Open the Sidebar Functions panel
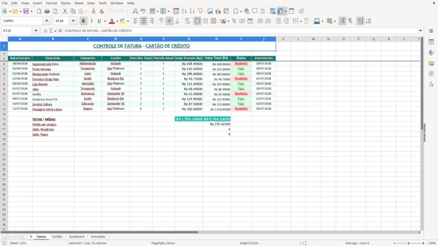Screen dimensions: 438x246 tap(431, 84)
